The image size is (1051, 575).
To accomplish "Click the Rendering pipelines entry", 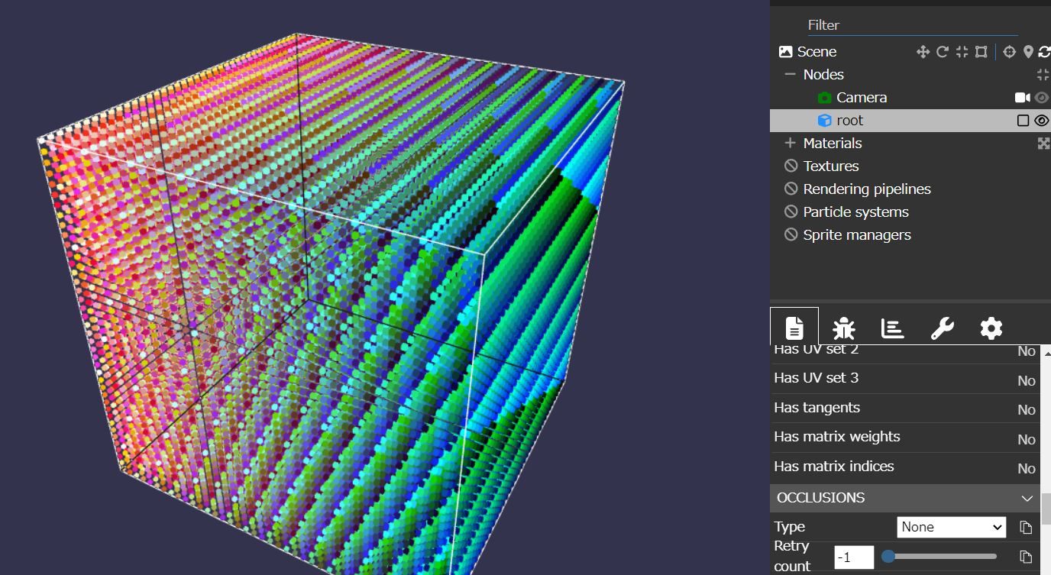I will pyautogui.click(x=867, y=189).
